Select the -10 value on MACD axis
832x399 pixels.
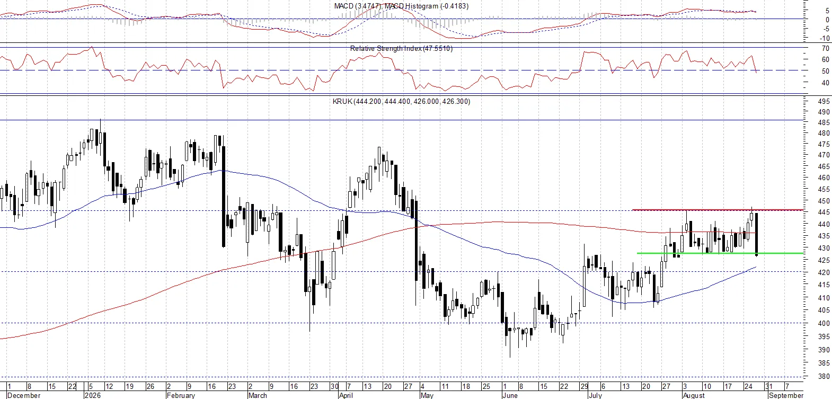click(824, 38)
